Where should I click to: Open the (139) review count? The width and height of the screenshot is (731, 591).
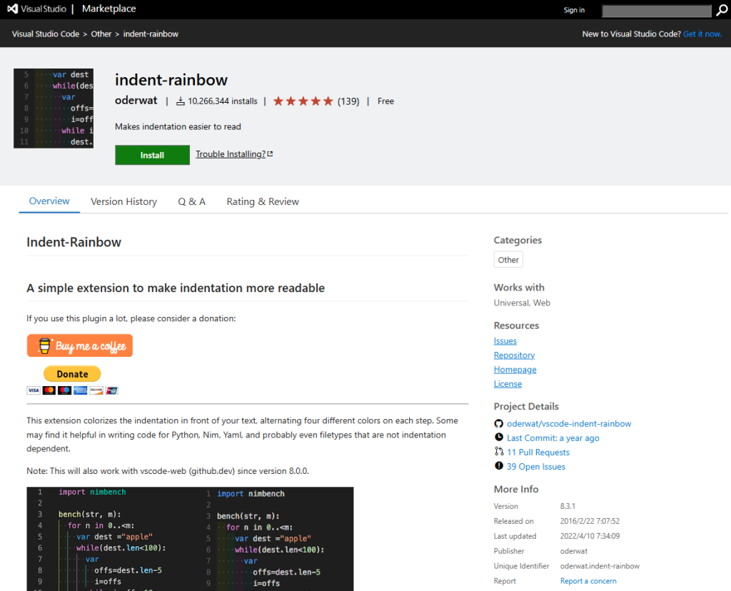click(348, 101)
